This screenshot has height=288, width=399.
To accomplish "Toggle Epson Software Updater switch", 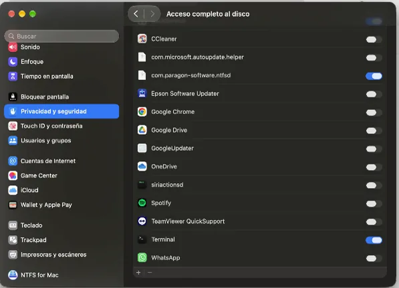I will tap(374, 94).
